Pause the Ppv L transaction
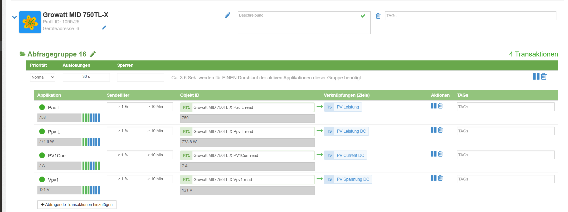 pyautogui.click(x=434, y=130)
